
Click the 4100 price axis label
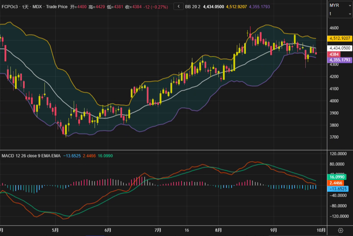[334, 89]
